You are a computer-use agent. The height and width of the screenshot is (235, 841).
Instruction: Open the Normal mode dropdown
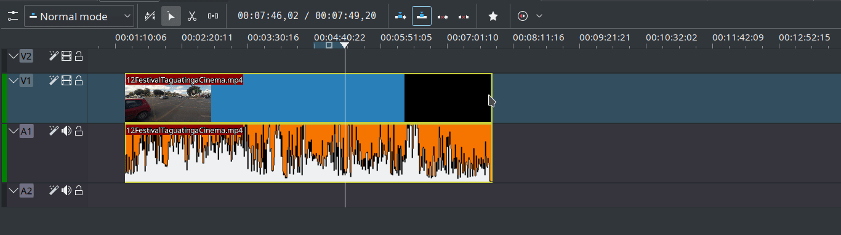pyautogui.click(x=79, y=17)
